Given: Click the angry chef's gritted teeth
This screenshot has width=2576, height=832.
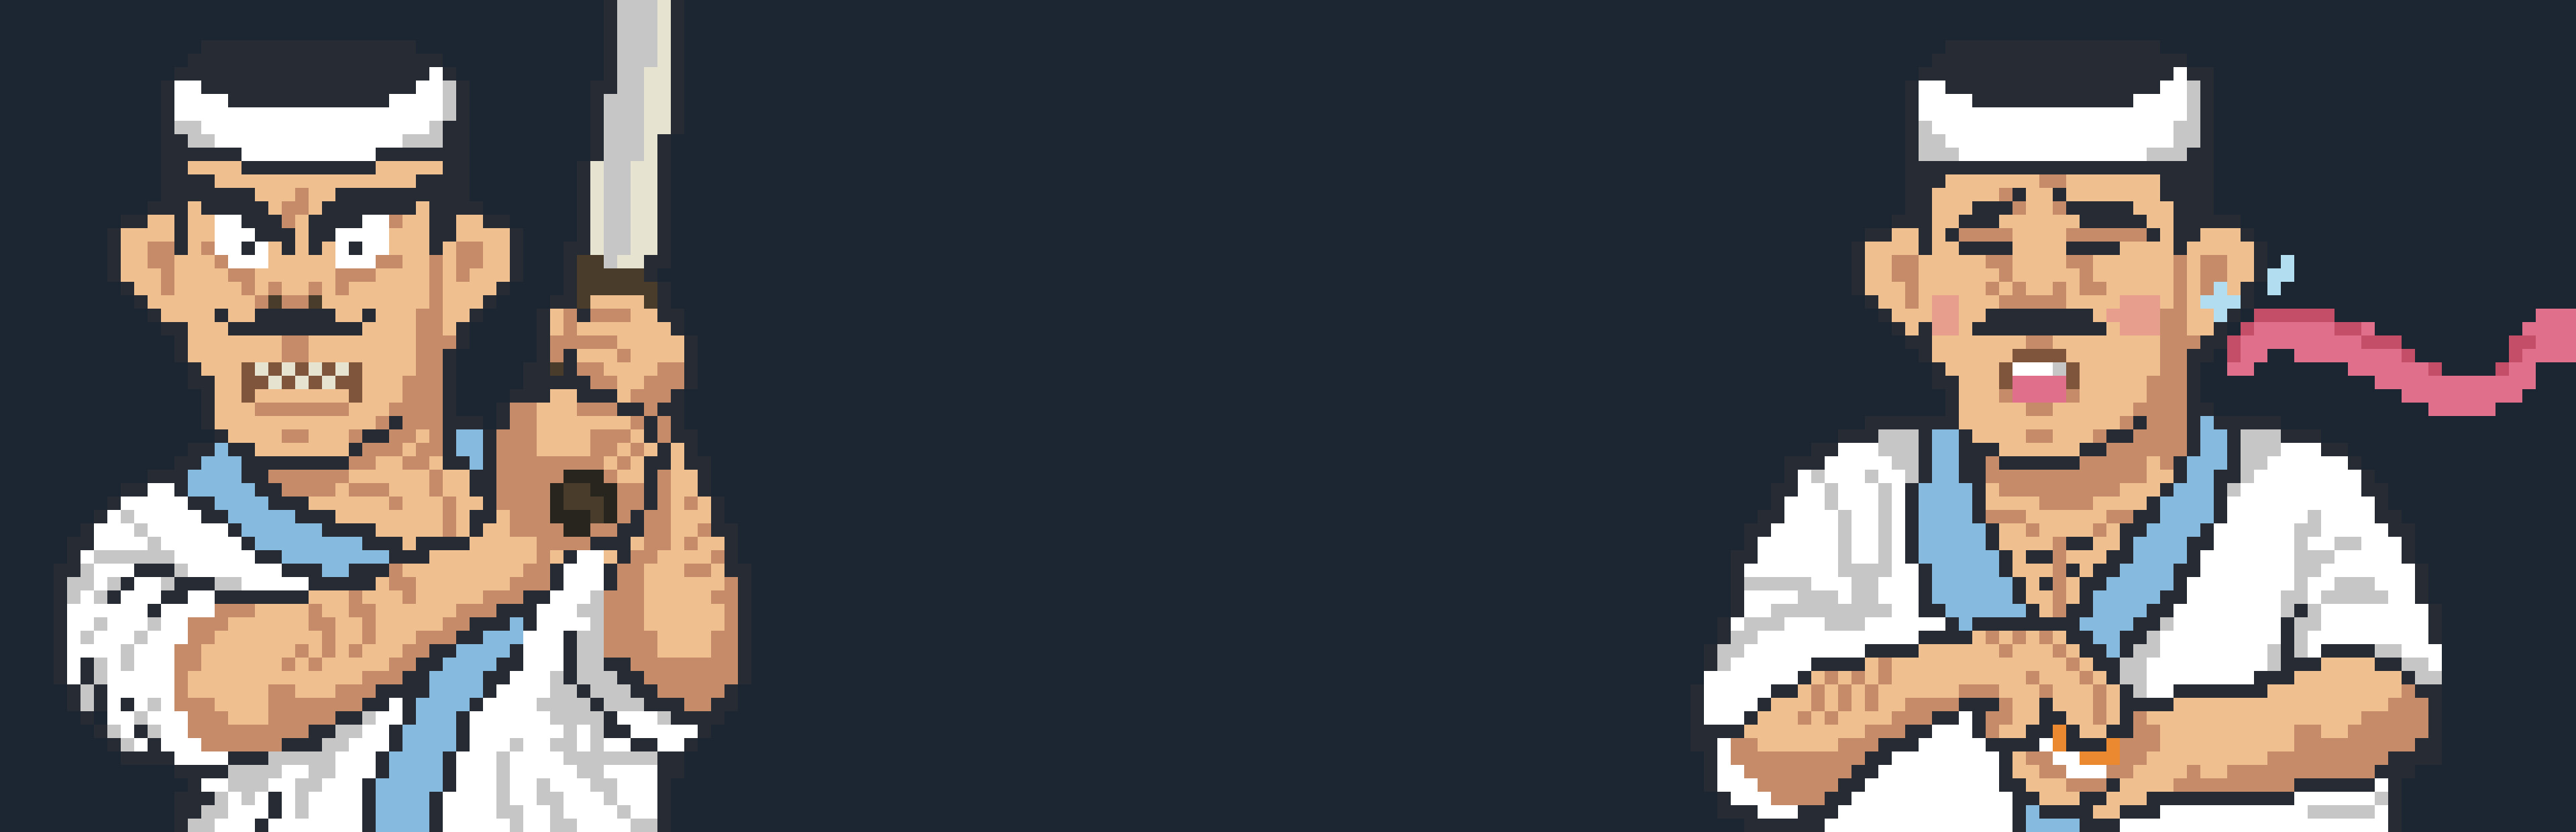Looking at the screenshot, I should coord(300,377).
